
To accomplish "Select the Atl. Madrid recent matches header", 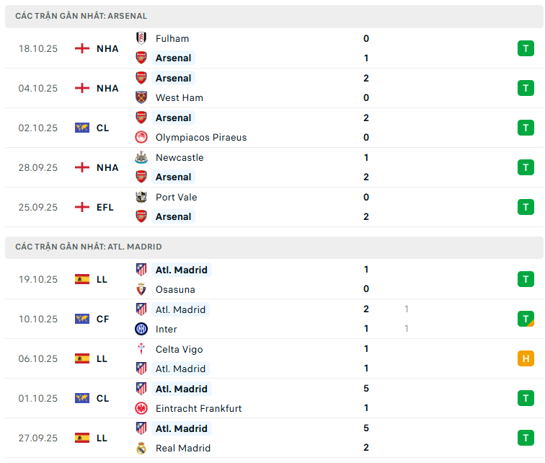I will pos(88,247).
